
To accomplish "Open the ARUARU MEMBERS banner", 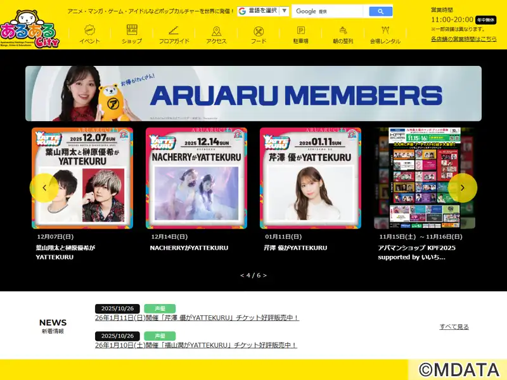I will tap(253, 94).
